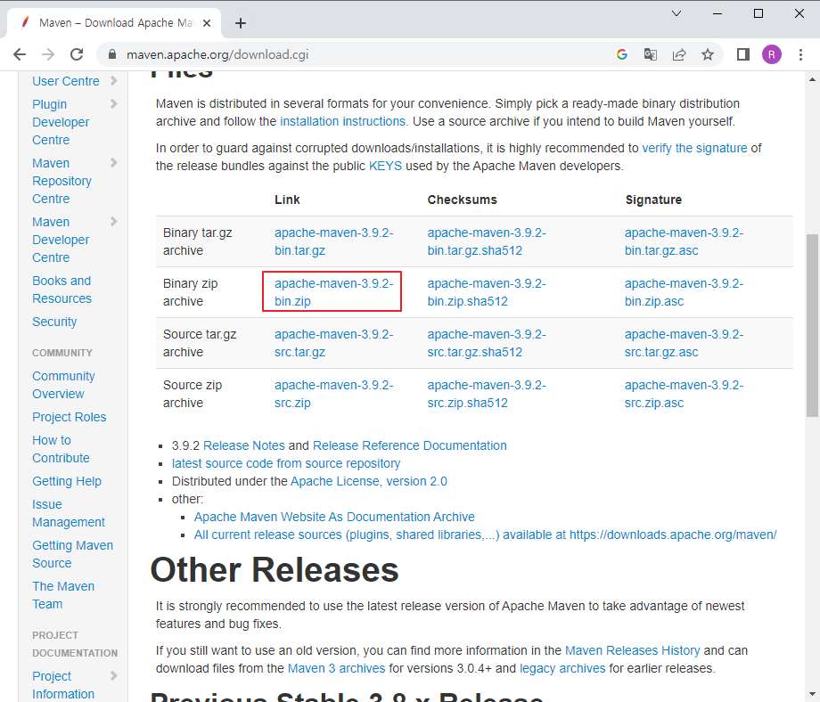Open Maven Developer Centre link

[x=61, y=240]
